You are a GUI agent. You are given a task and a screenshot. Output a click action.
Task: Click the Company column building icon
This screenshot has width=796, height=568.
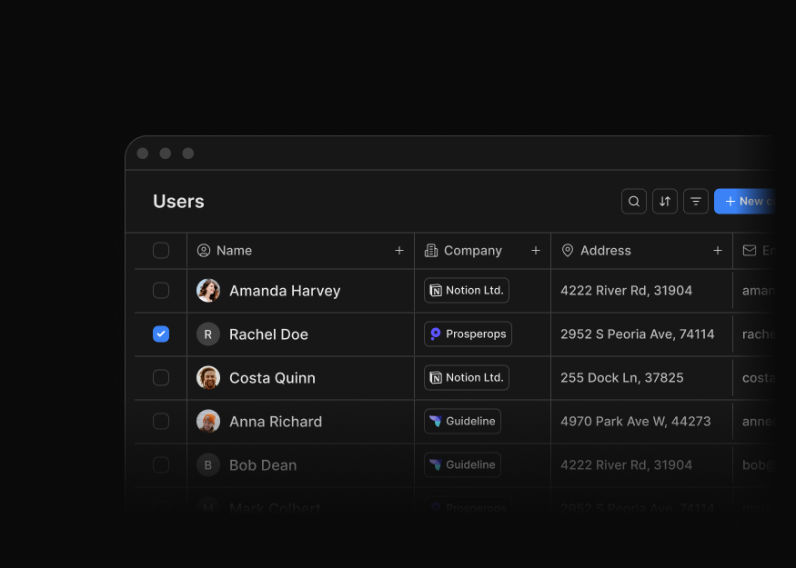click(431, 250)
